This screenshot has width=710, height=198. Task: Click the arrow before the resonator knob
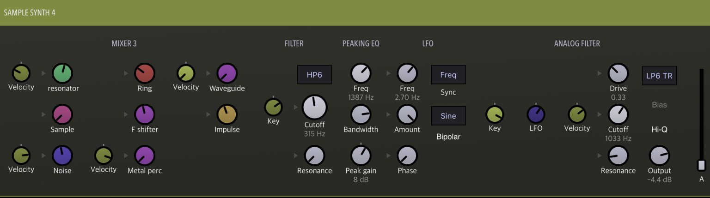[43, 73]
